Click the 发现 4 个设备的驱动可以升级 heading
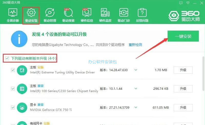 pyautogui.click(x=59, y=34)
